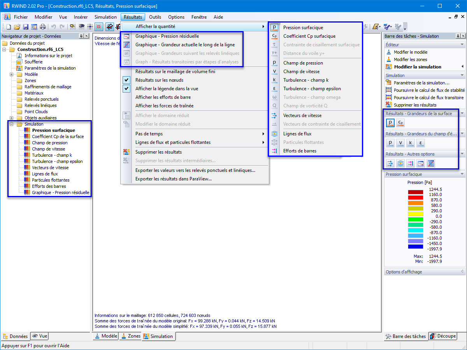Select the surface pressure 'p' icon in task bar
467x350 pixels.
pos(390,123)
